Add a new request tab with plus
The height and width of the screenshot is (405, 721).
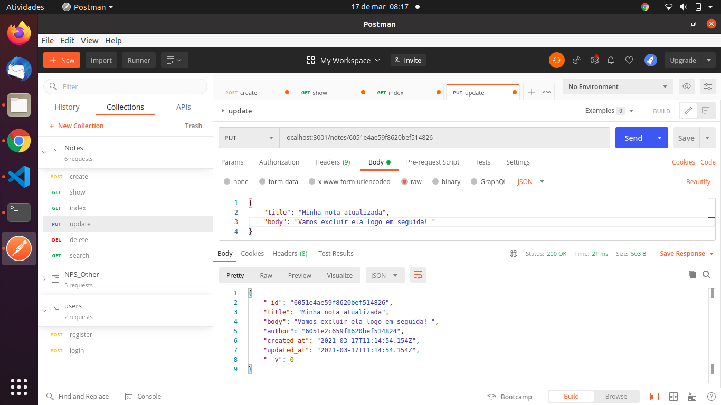point(532,92)
